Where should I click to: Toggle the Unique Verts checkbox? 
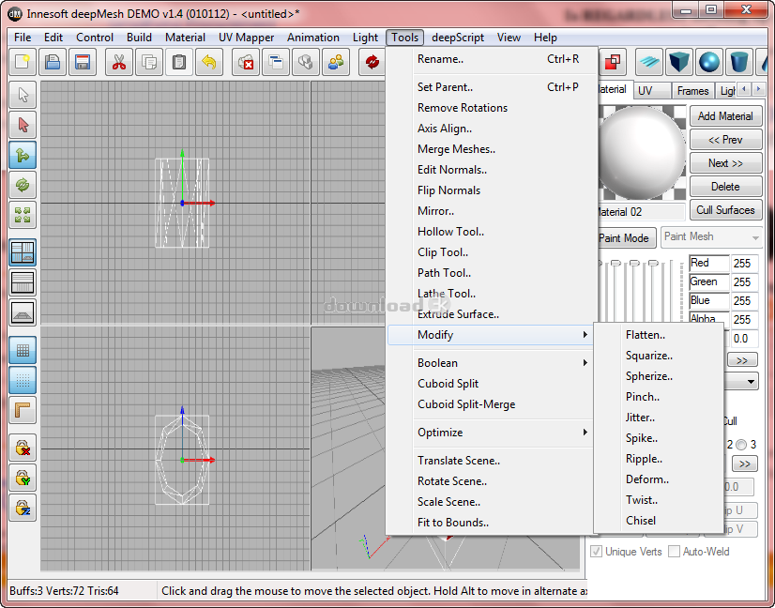click(597, 551)
